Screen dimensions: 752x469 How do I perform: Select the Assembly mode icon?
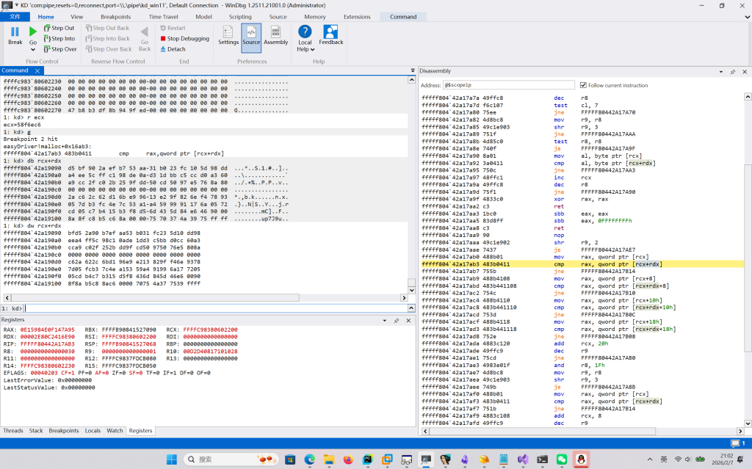[275, 35]
